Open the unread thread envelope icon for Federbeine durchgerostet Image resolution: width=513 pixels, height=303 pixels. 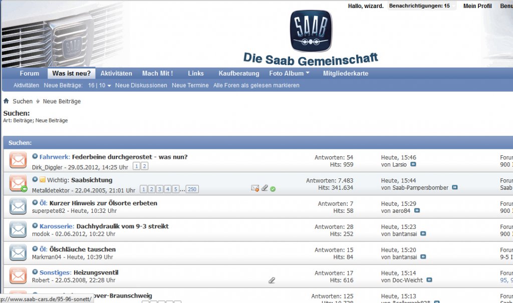(18, 160)
